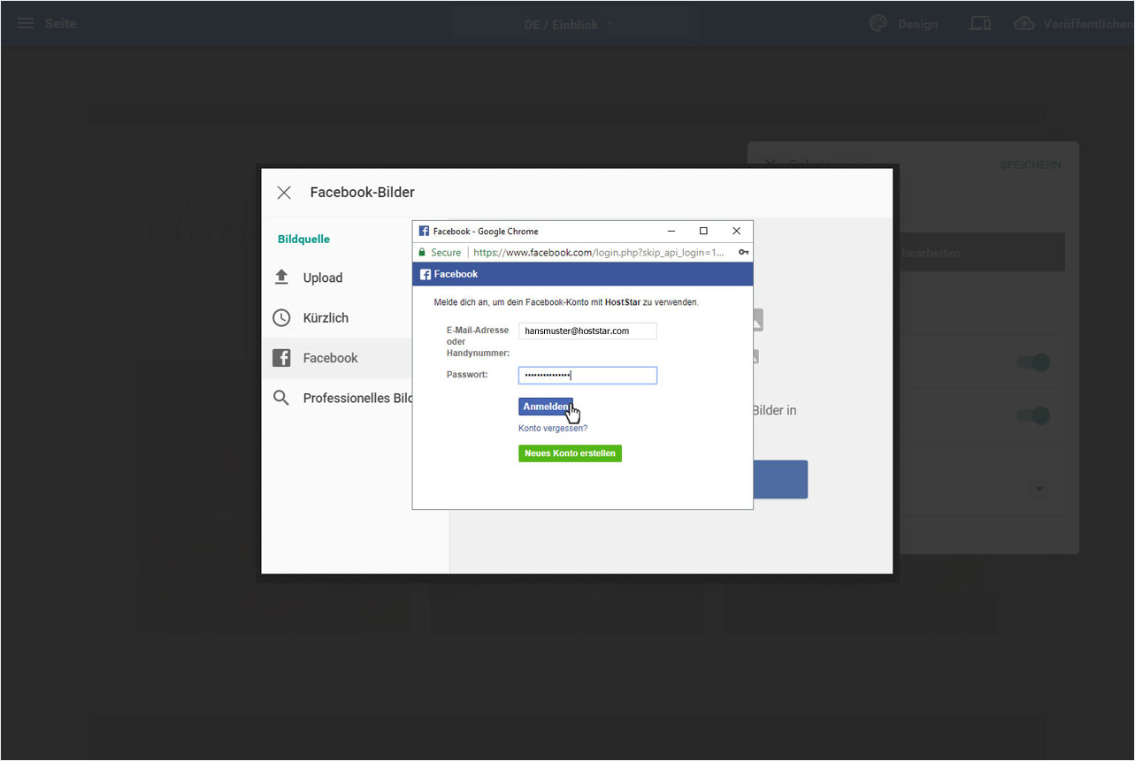1135x761 pixels.
Task: Click the device preview icon
Action: click(980, 24)
